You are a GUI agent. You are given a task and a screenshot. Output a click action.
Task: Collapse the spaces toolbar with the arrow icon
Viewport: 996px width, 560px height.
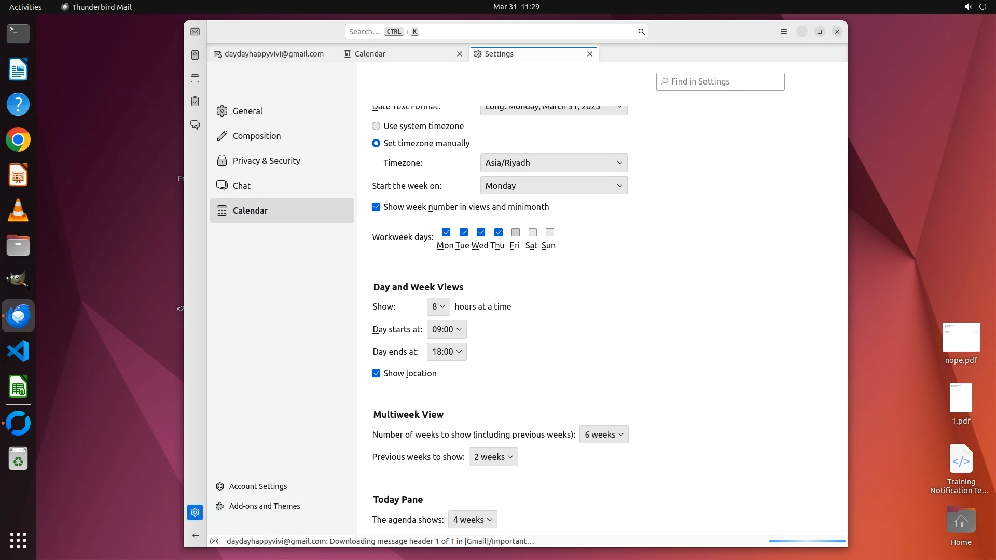pyautogui.click(x=195, y=535)
